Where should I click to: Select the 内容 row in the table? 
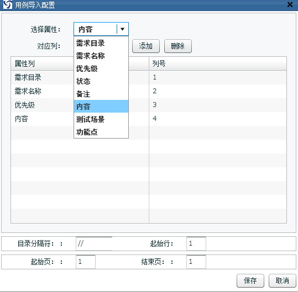(x=149, y=119)
